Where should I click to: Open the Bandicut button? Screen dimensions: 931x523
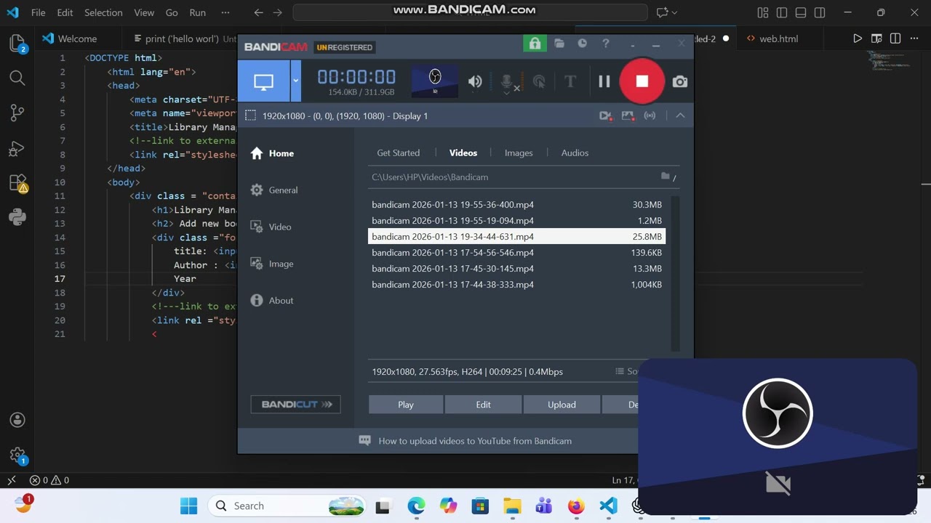295,405
